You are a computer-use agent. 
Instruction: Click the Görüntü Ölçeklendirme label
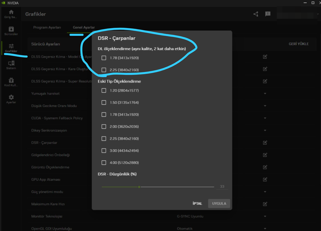pyautogui.click(x=50, y=167)
